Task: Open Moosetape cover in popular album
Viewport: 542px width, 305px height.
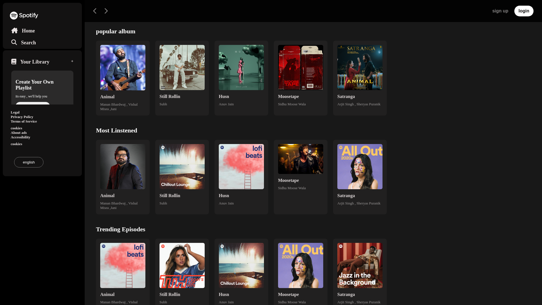Action: point(301,67)
